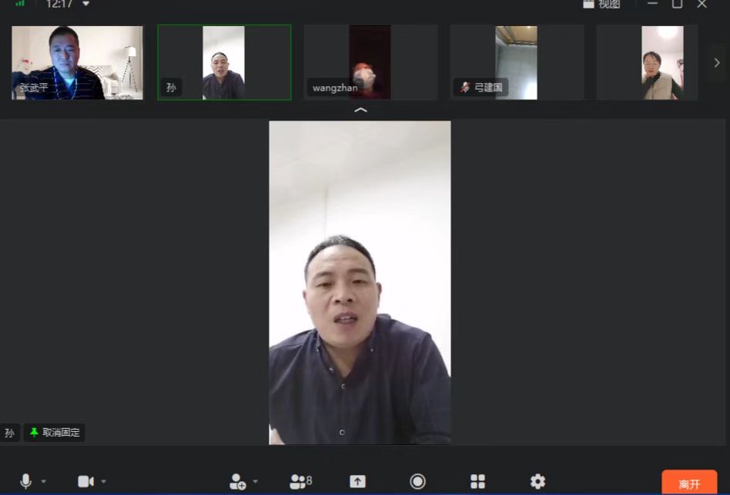Image resolution: width=730 pixels, height=495 pixels.
Task: Collapse the participant thumbnail strip
Action: (360, 111)
